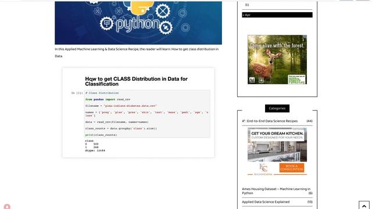Screen dimensions: 372x209
Task: Click the Ad badge on the forest banner
Action: 252,80
